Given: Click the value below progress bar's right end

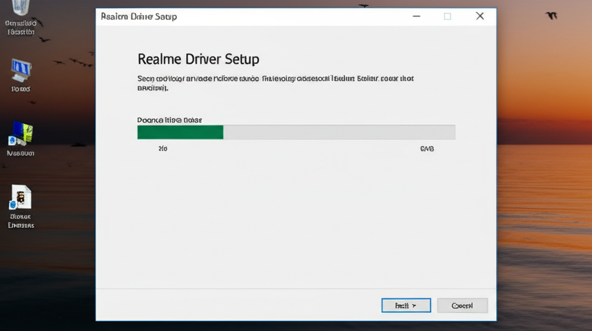Looking at the screenshot, I should (427, 148).
